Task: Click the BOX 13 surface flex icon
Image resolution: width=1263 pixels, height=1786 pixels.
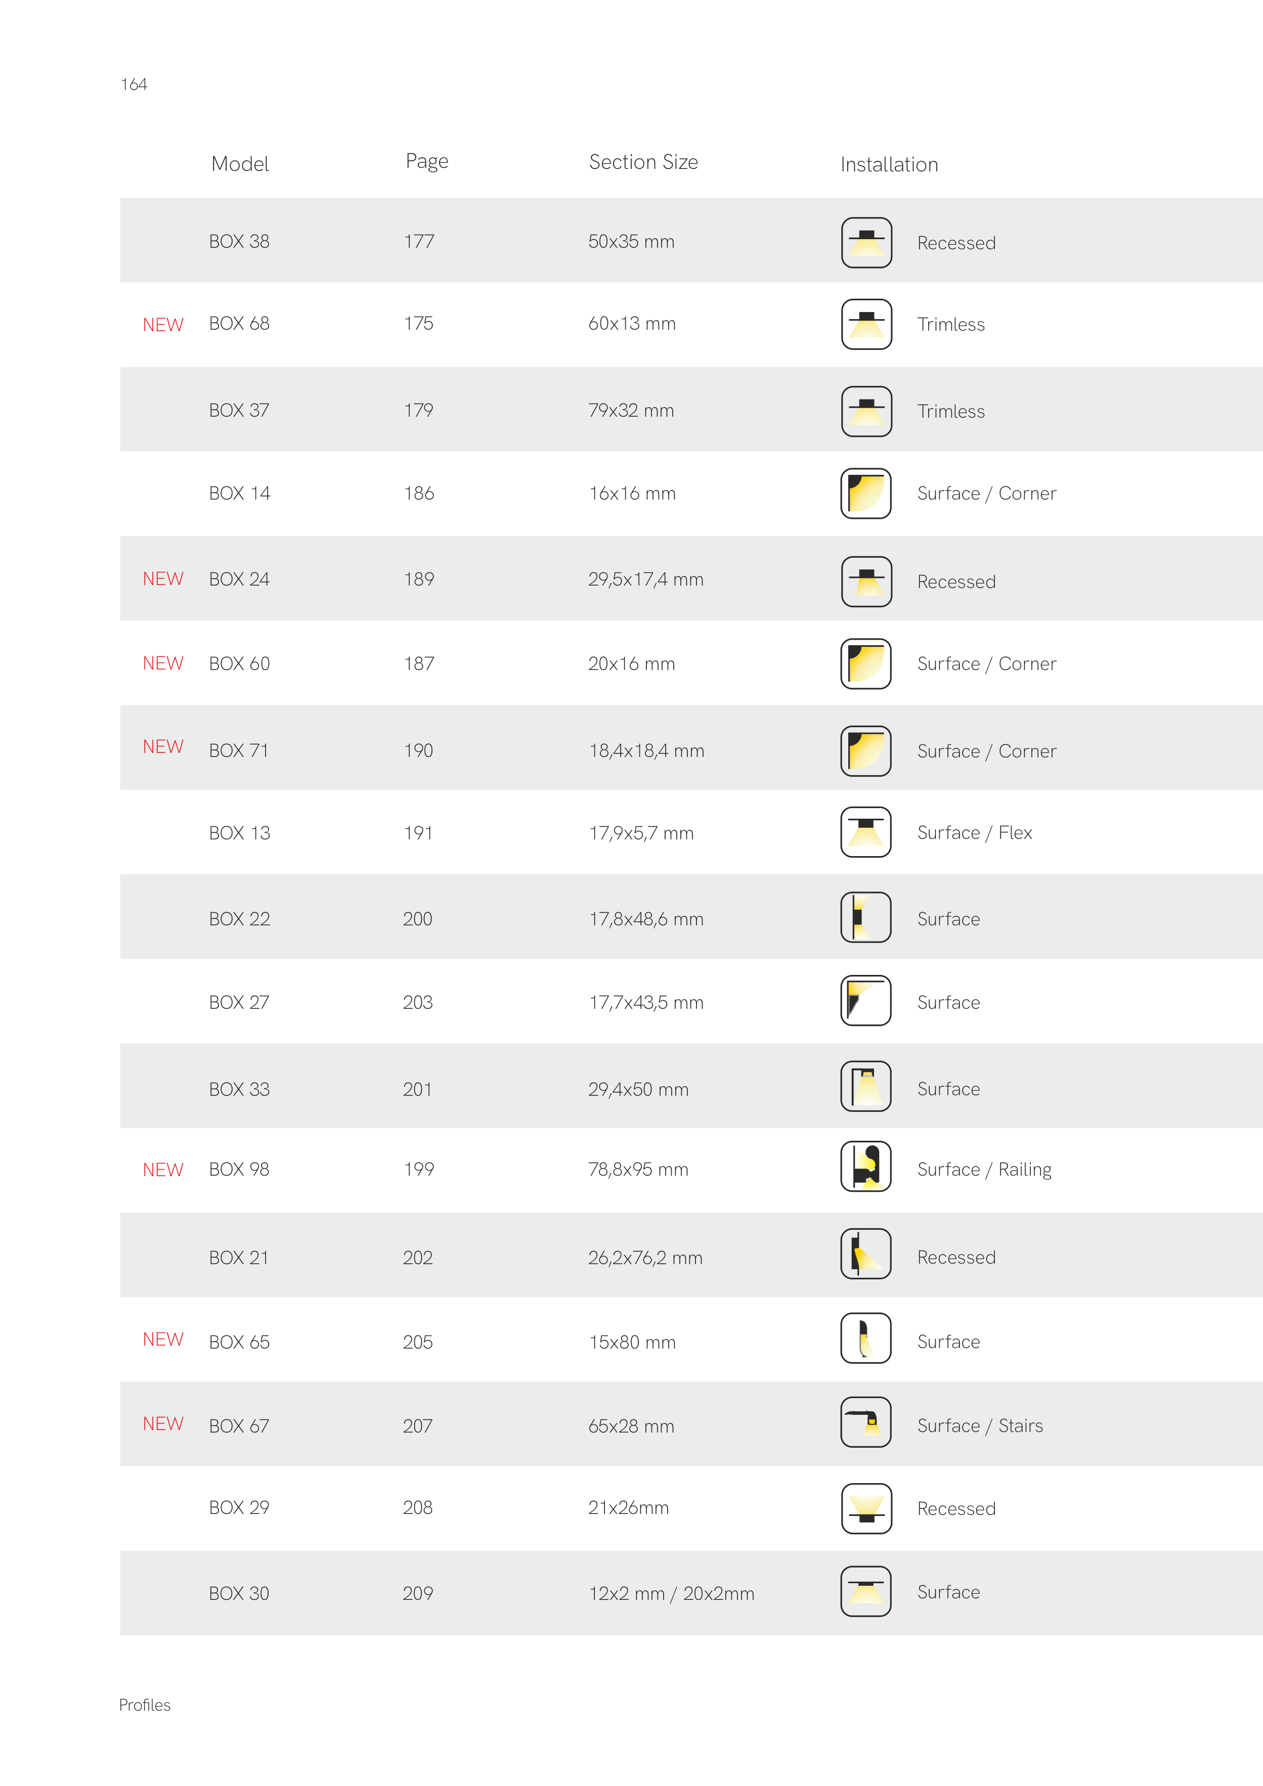Action: point(865,832)
